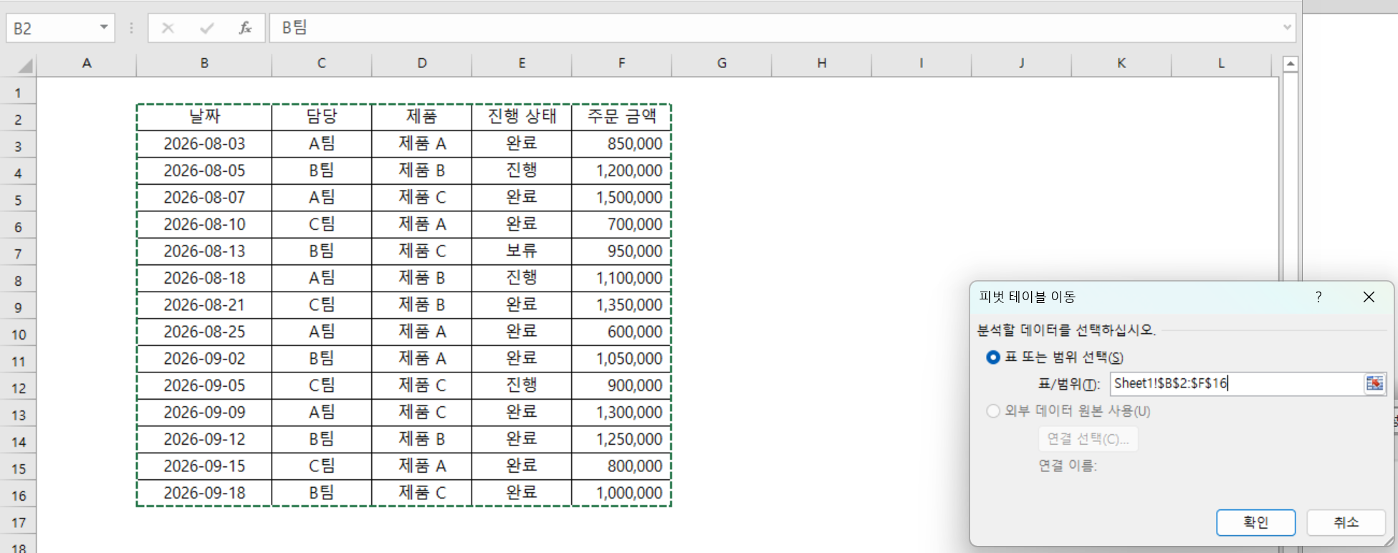Open the Name Box dropdown arrow

click(104, 28)
